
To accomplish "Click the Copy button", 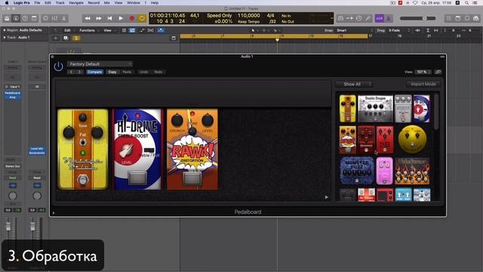I will pyautogui.click(x=112, y=72).
